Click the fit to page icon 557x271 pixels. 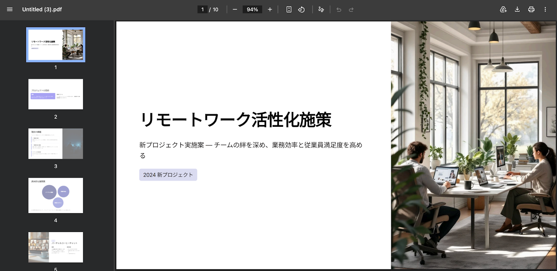289,9
